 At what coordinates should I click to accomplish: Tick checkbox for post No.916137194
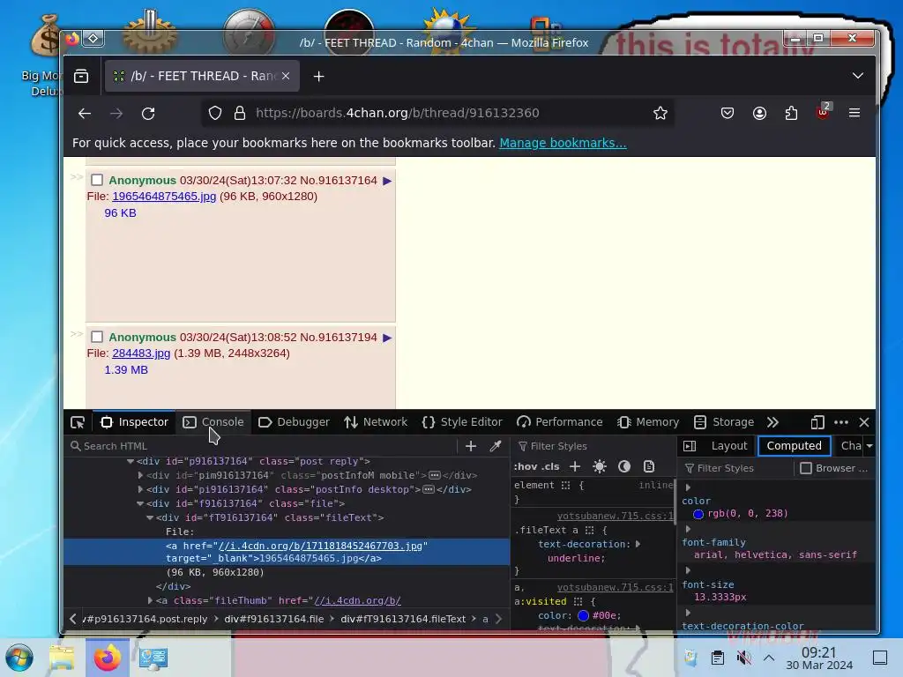point(97,337)
